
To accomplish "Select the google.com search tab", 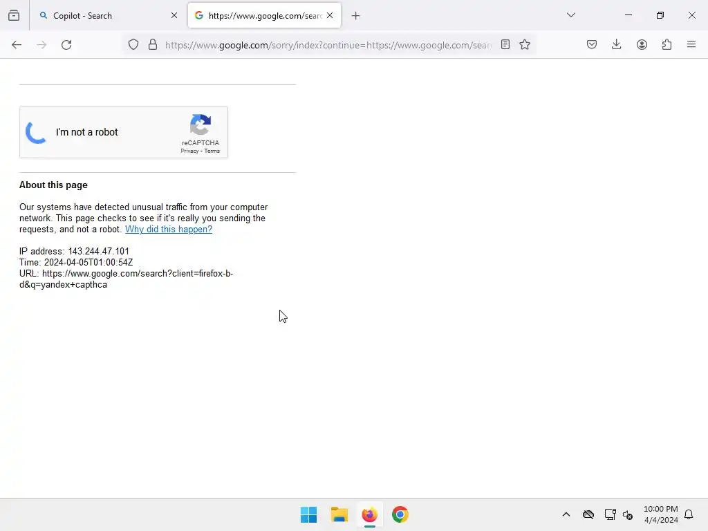I will [264, 15].
